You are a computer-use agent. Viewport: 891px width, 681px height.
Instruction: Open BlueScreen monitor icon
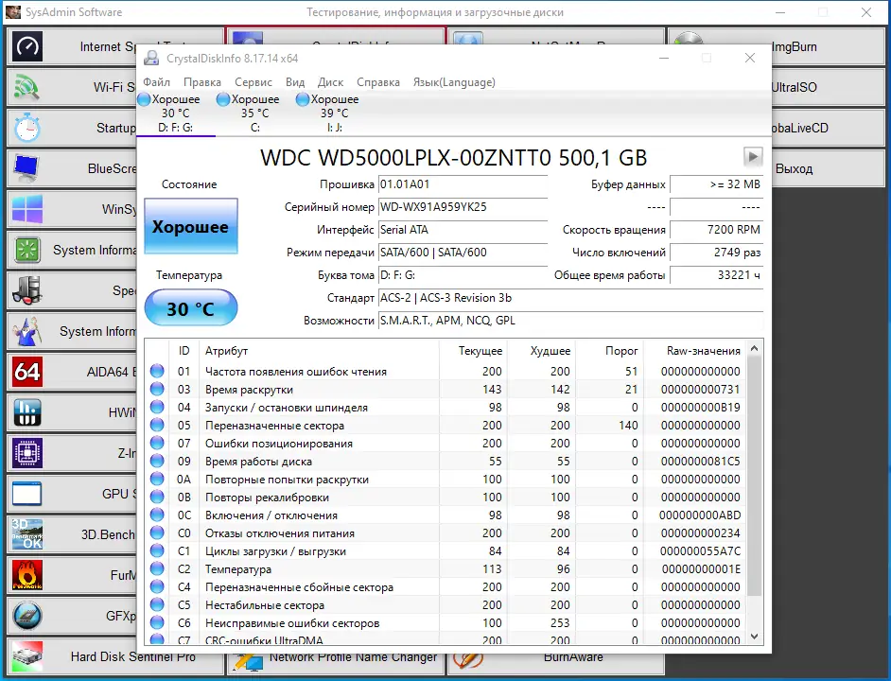[26, 168]
